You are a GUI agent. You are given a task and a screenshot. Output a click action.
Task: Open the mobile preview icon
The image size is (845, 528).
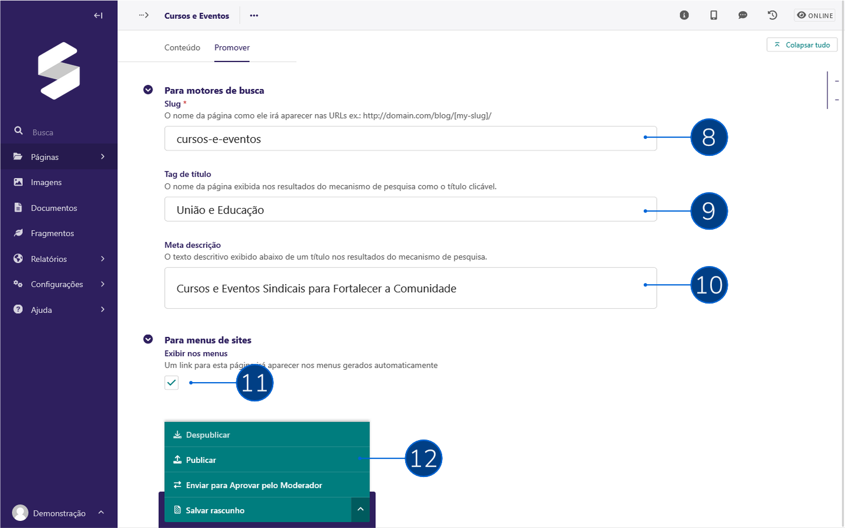pyautogui.click(x=714, y=15)
